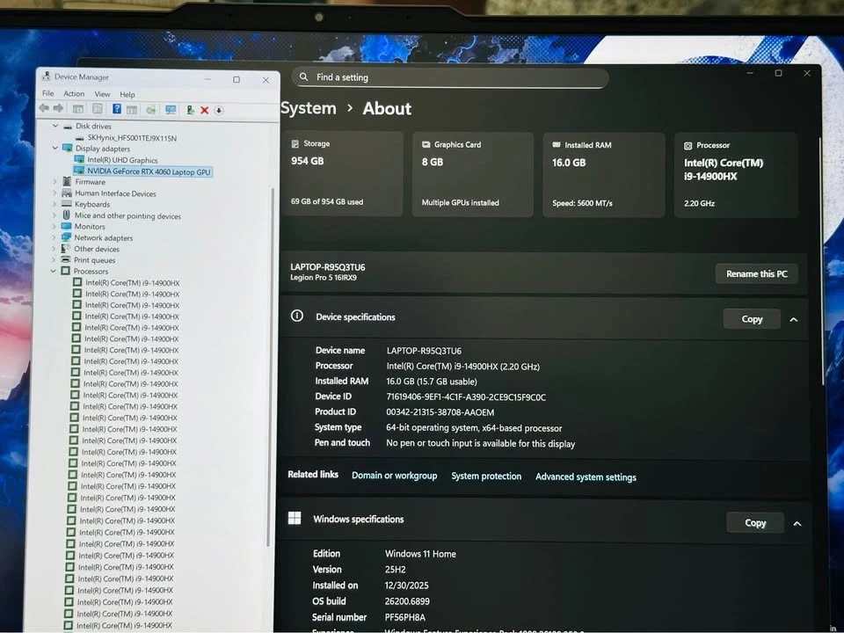Collapse the Disk drives tree node
The image size is (844, 633).
point(55,126)
